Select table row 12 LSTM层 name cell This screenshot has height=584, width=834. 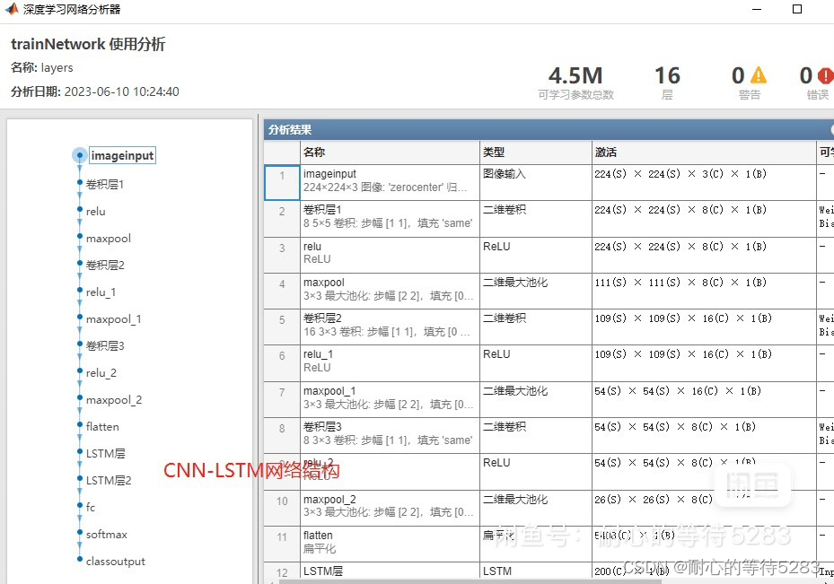pos(390,571)
